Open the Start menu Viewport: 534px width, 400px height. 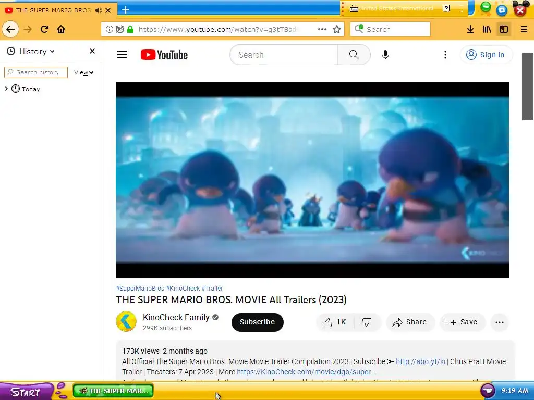click(26, 392)
